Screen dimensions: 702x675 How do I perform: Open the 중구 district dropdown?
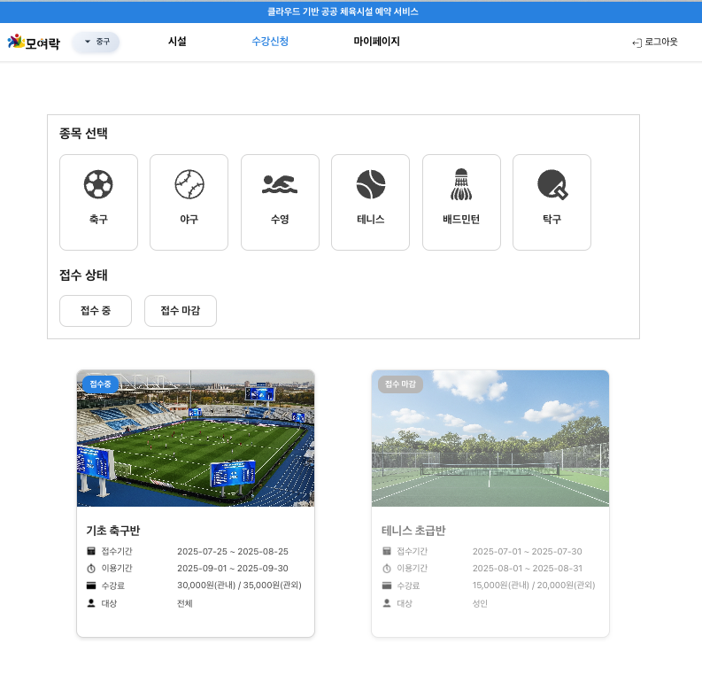[96, 42]
